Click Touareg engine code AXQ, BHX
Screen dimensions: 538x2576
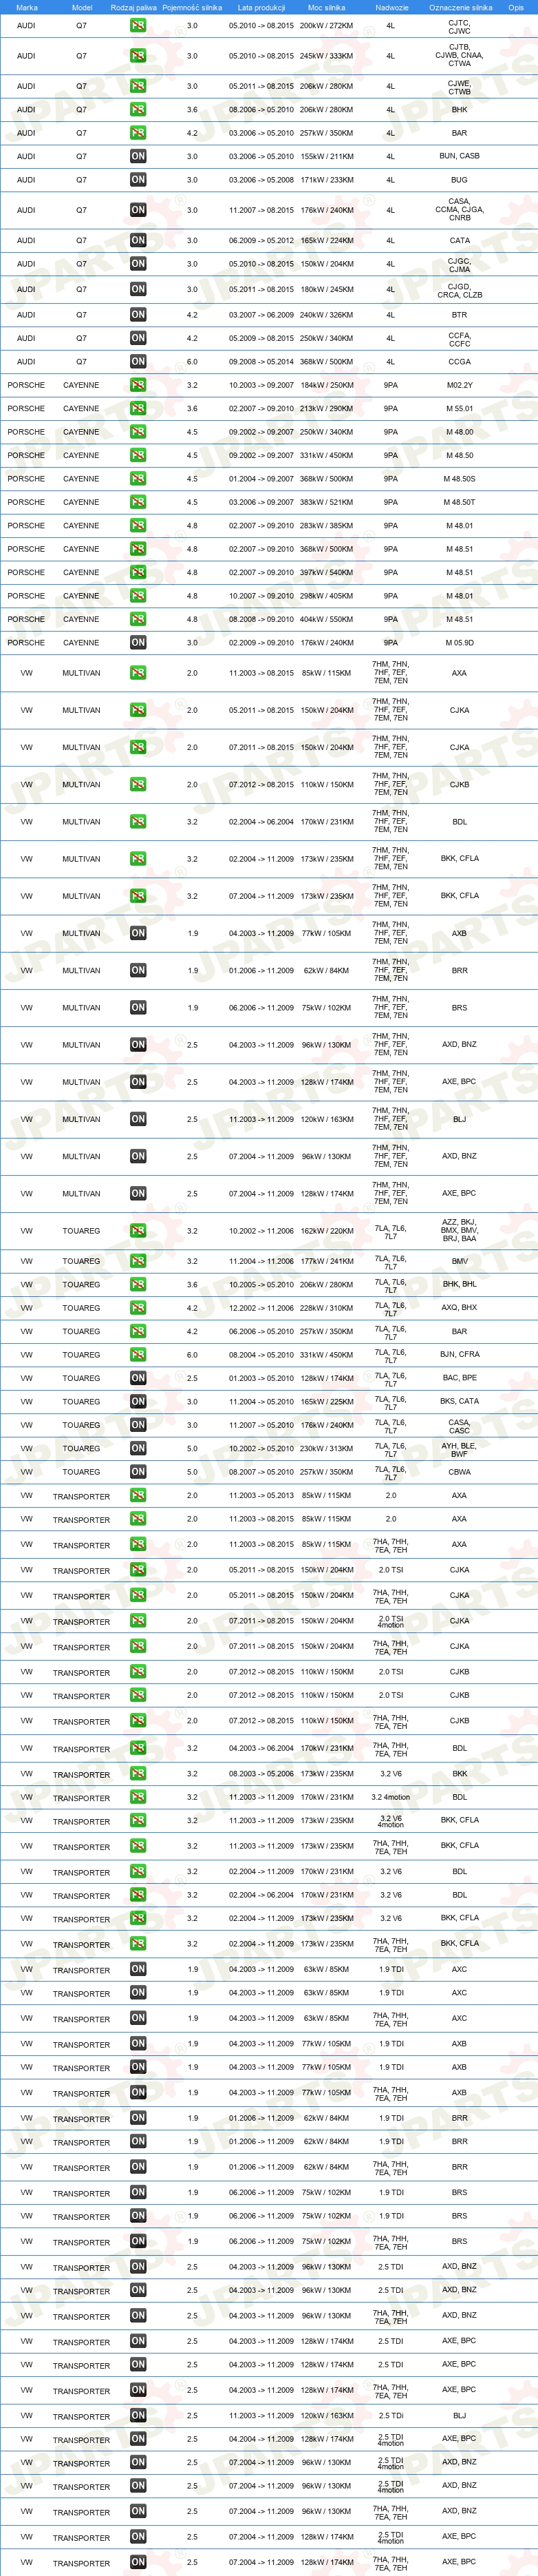(459, 1307)
